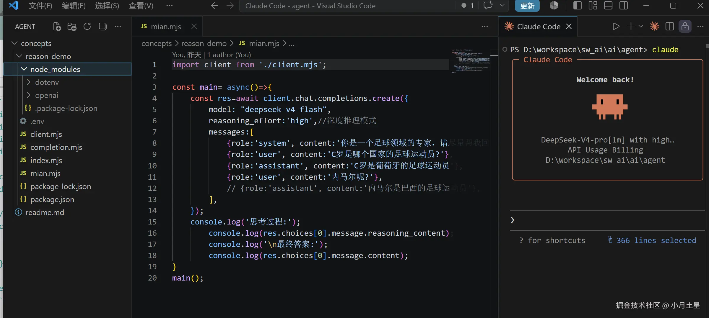Click the Copilot status icon beside 更新

tap(554, 5)
